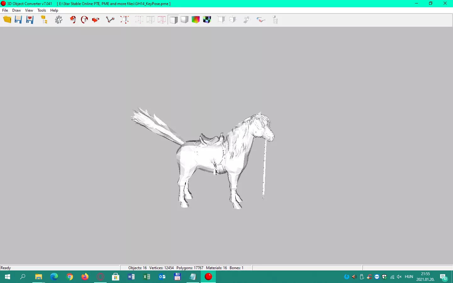
Task: Open the Windows Start menu
Action: [8, 277]
